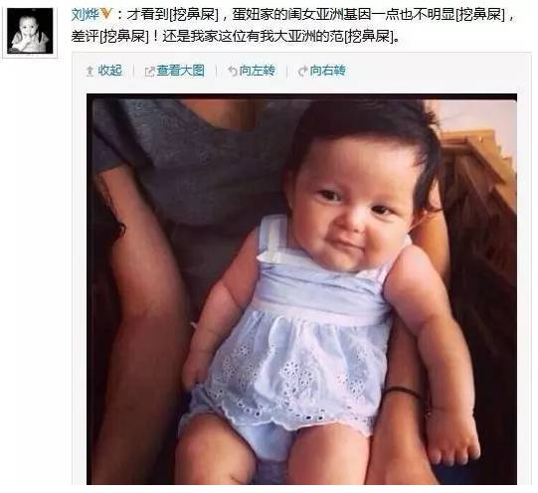
Task: Open the username link 刘烨
Action: pyautogui.click(x=86, y=14)
